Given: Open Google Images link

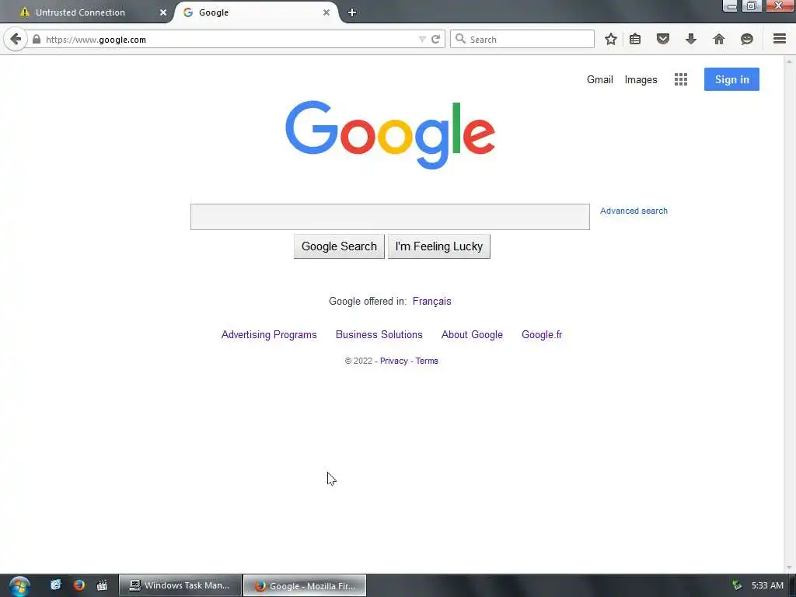Looking at the screenshot, I should 641,80.
